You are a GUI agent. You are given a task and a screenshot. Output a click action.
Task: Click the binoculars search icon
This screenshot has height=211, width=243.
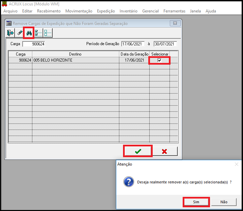(x=29, y=33)
